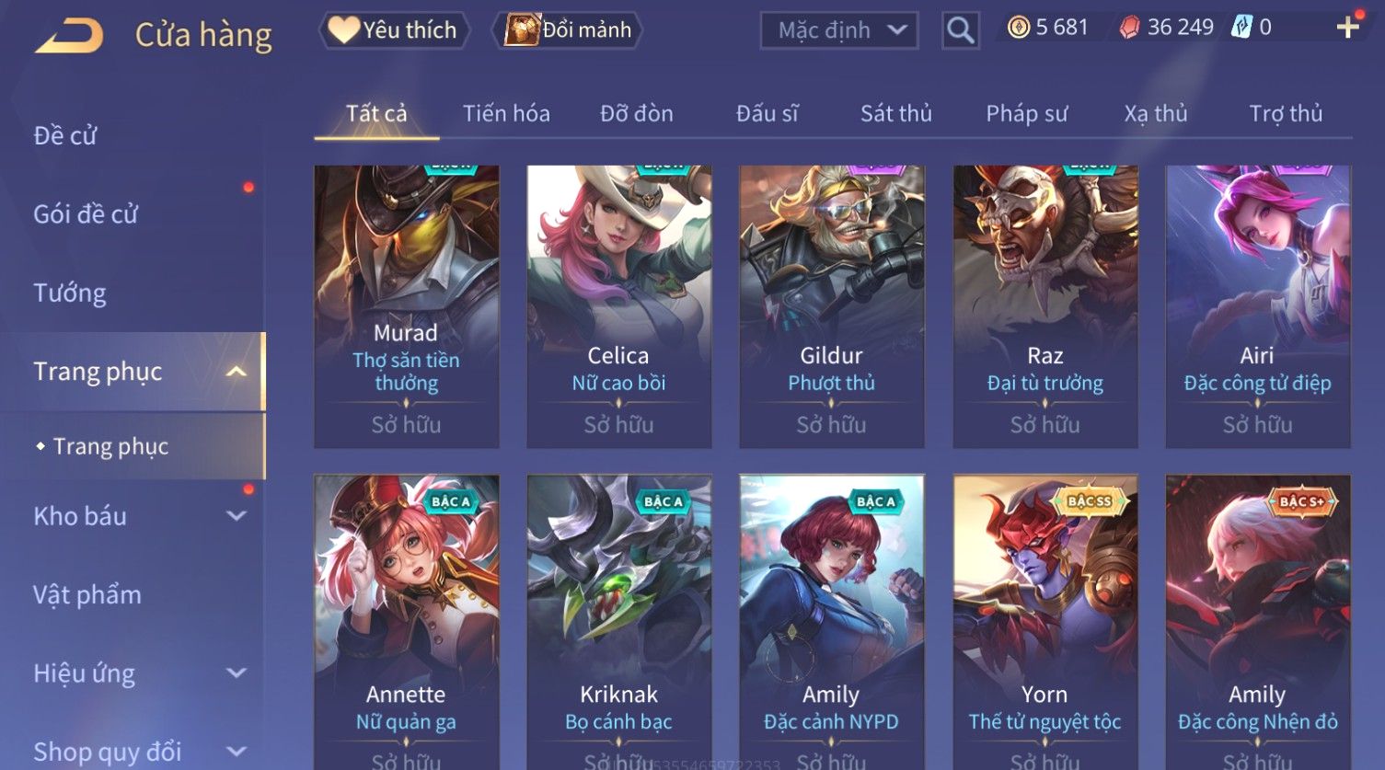
Task: Tap the plus icon to add currency
Action: coord(1348,28)
